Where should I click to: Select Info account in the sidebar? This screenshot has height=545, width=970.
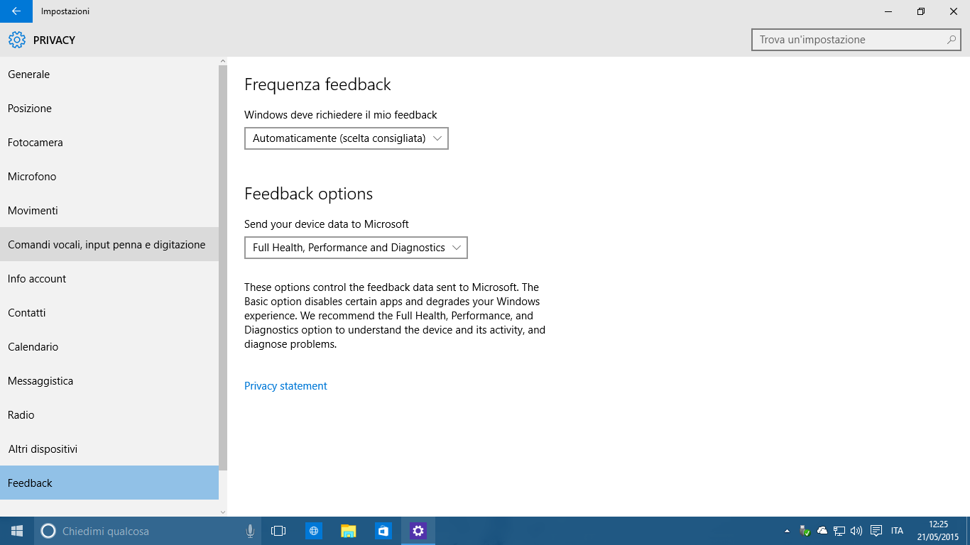coord(109,279)
